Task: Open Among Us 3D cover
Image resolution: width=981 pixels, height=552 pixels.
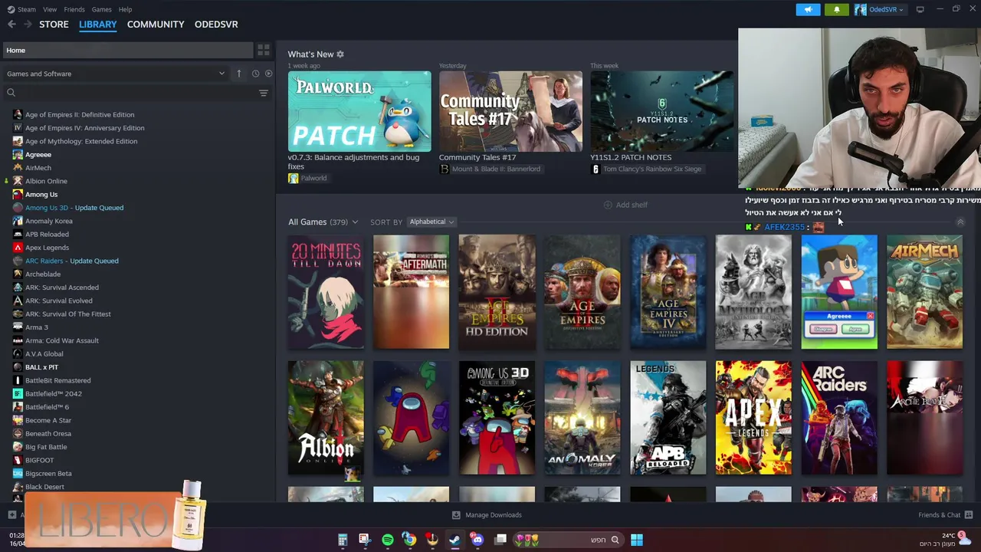Action: (x=497, y=418)
